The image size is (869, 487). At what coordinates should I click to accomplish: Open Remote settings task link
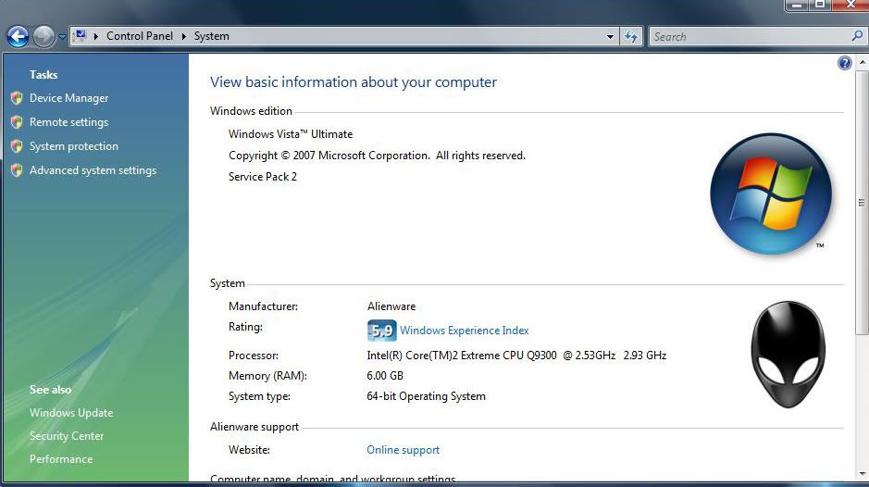pyautogui.click(x=68, y=122)
